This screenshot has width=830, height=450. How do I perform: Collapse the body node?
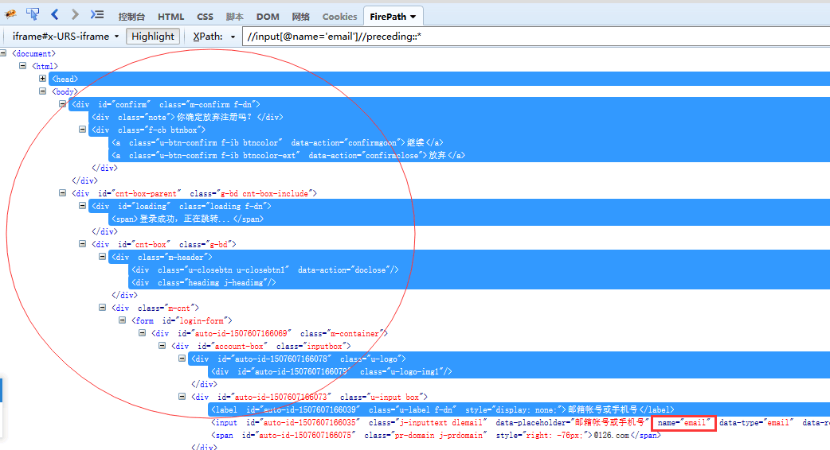[42, 91]
